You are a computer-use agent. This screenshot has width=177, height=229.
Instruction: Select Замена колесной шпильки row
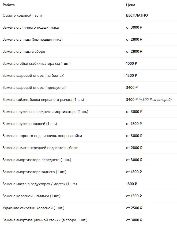point(90,196)
